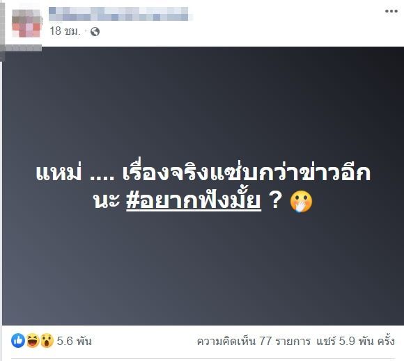Screen dimensions: 404x361
Task: Click the blue Like reaction icon
Action: tap(18, 341)
